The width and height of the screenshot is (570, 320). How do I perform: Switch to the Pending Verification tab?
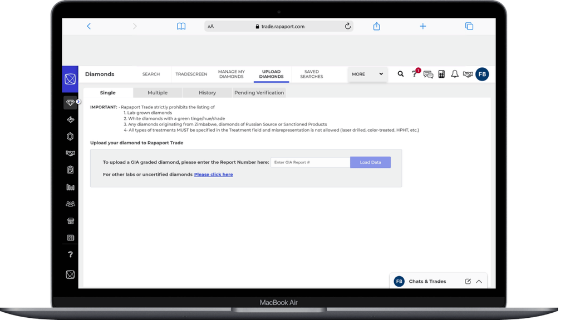pos(259,93)
